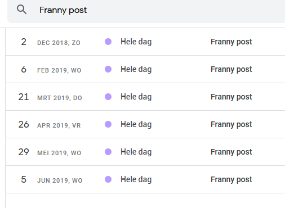Viewport: 285px width, 208px height.
Task: Click Hele dag label on 5 Jun row
Action: (136, 179)
